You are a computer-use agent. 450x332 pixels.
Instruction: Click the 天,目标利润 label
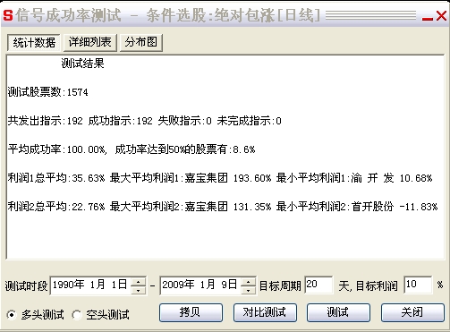coord(369,285)
